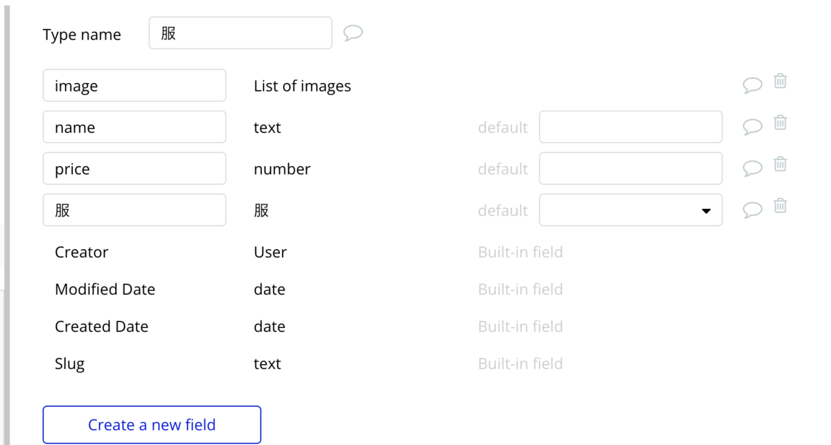
Task: Delete the 服 field with trash icon
Action: 780,206
